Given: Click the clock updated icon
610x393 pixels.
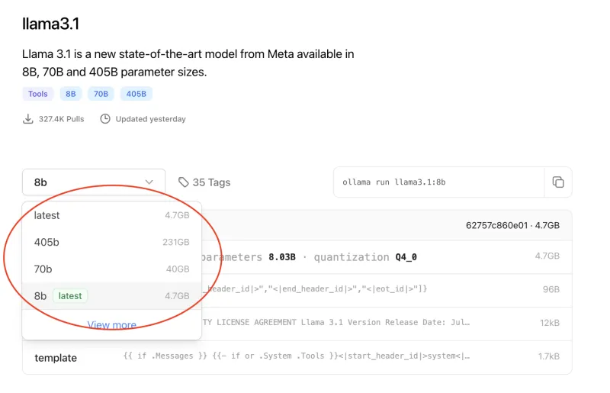Looking at the screenshot, I should click(x=105, y=119).
